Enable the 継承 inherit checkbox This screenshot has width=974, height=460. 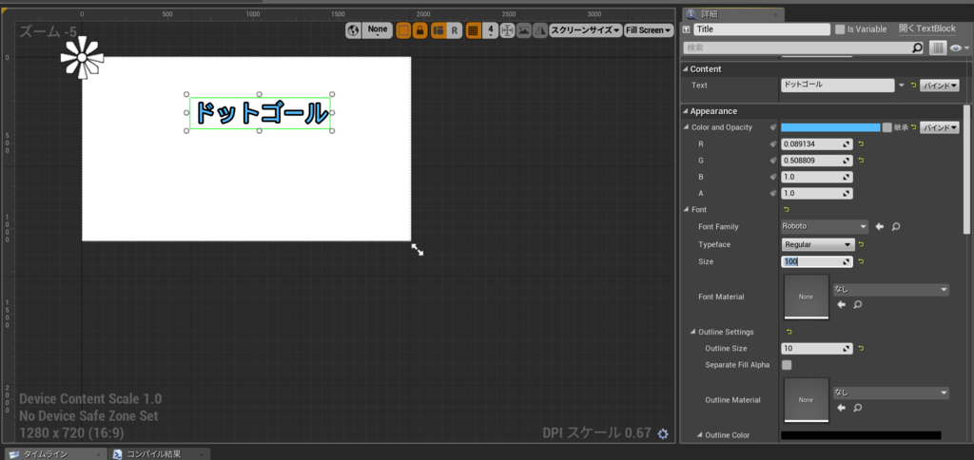[x=887, y=127]
